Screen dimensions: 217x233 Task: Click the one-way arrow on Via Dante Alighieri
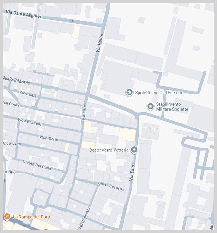tap(72, 21)
